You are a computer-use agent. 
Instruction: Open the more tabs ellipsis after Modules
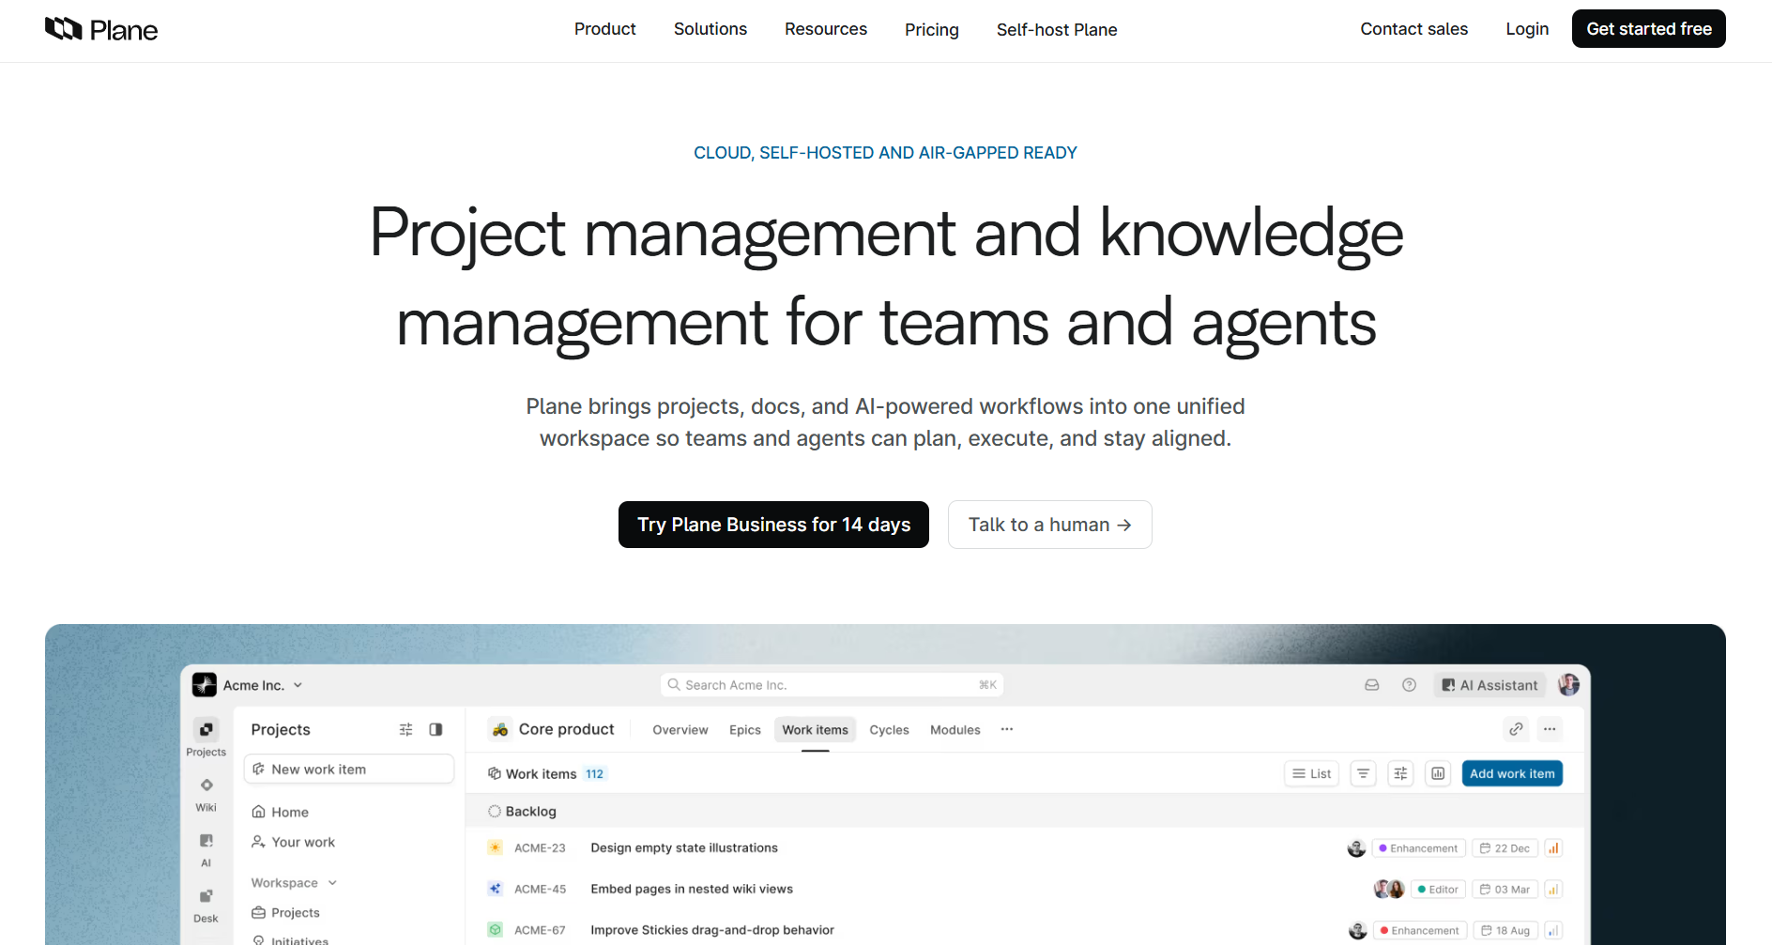[1007, 729]
